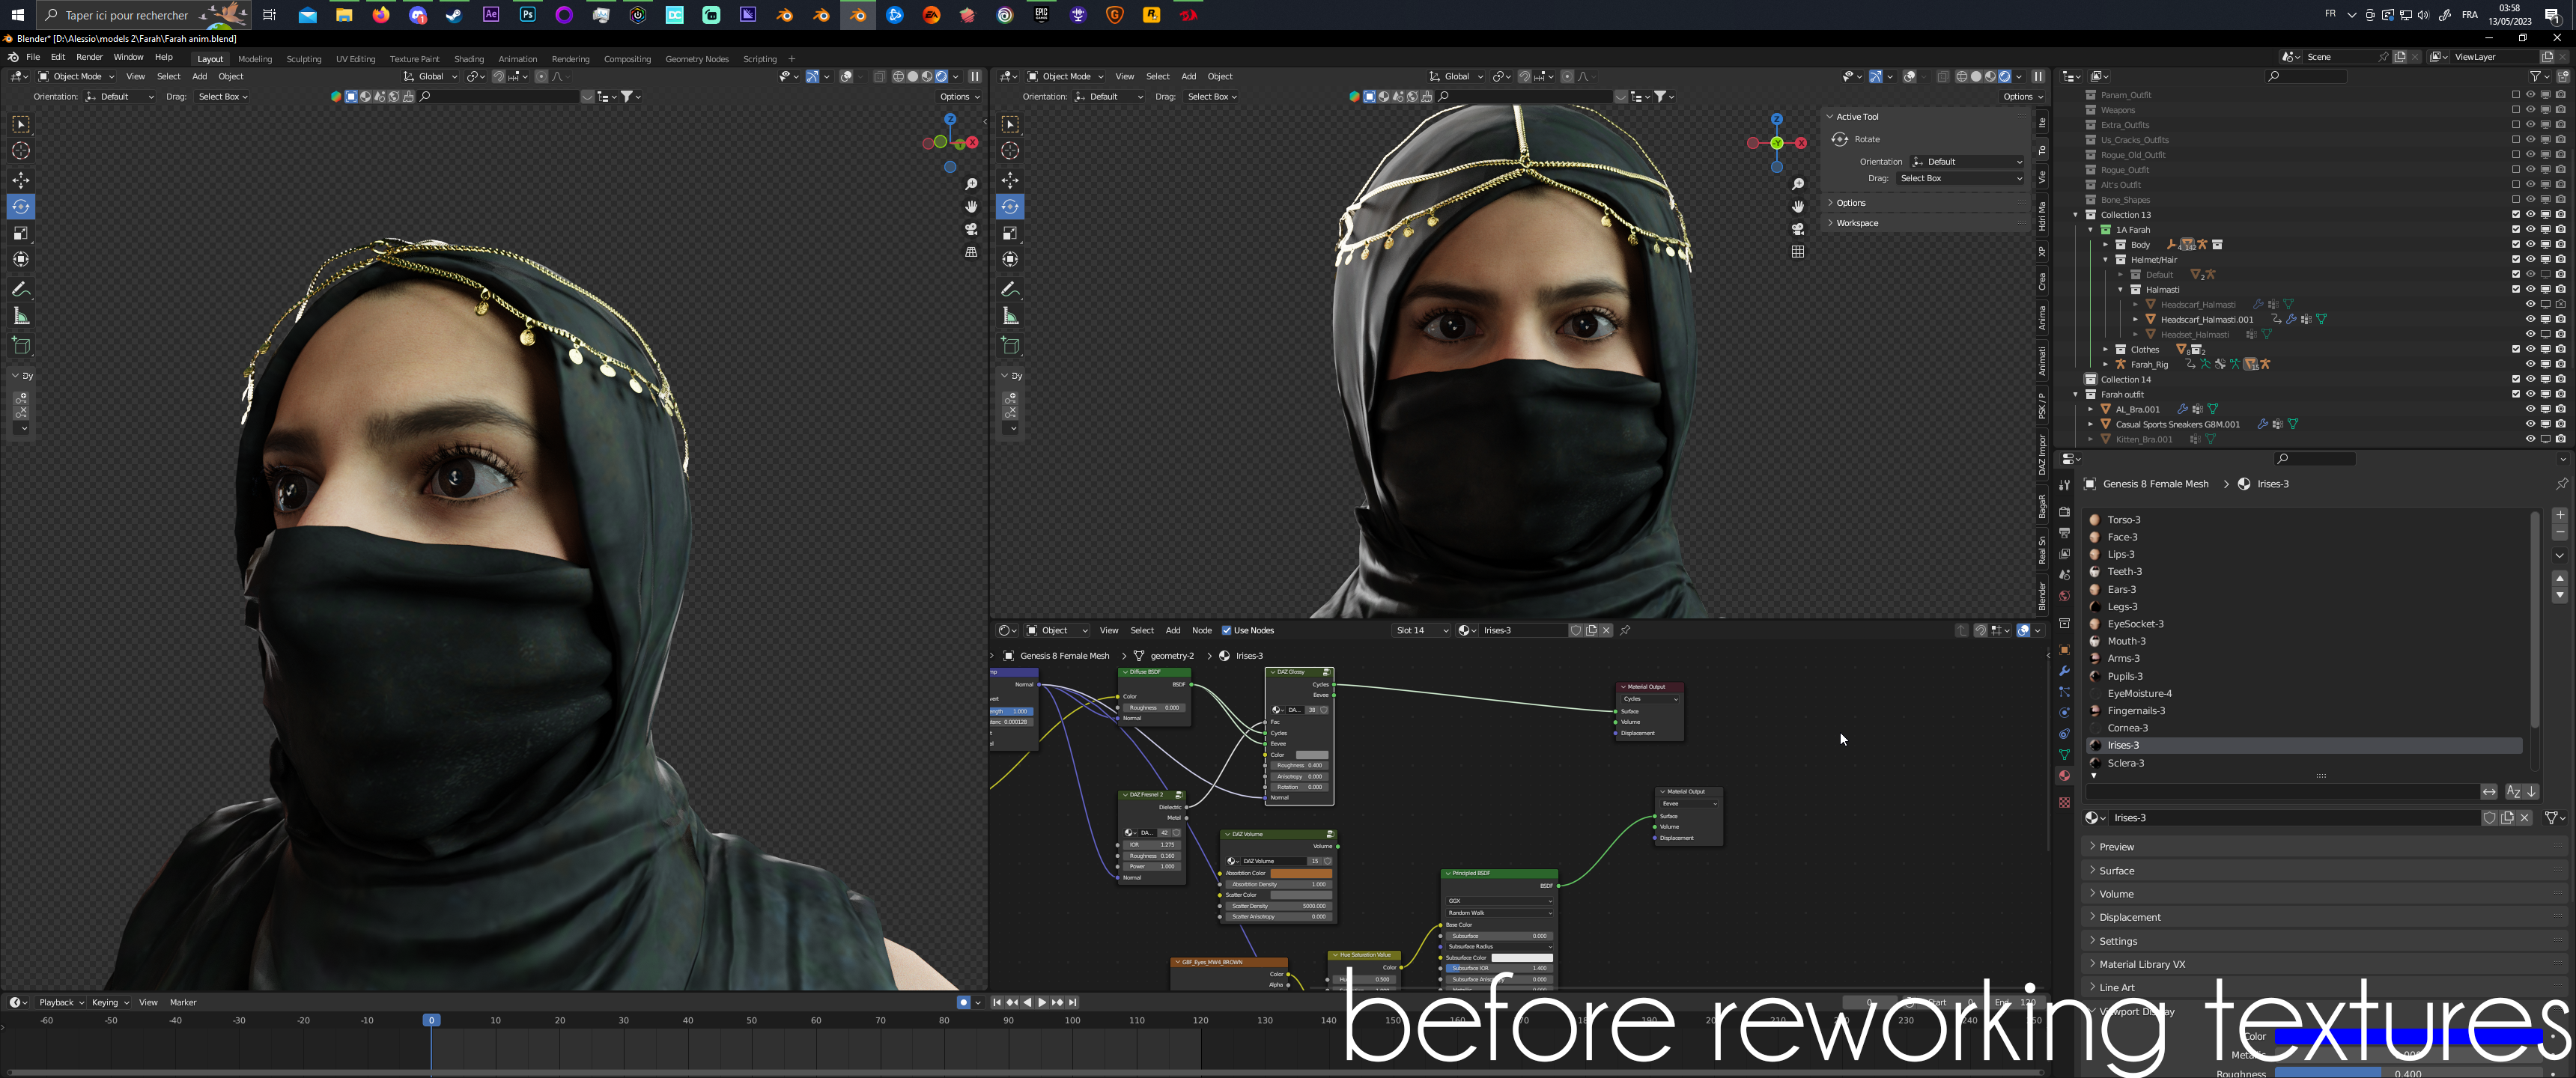The image size is (2576, 1078).
Task: Activate the Move tool in left viewport toolbar
Action: click(x=21, y=180)
